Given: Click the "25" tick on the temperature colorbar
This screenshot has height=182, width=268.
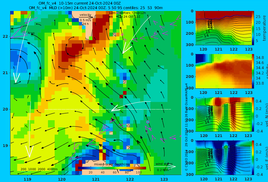Looking at the screenshot, I should pos(258,17).
